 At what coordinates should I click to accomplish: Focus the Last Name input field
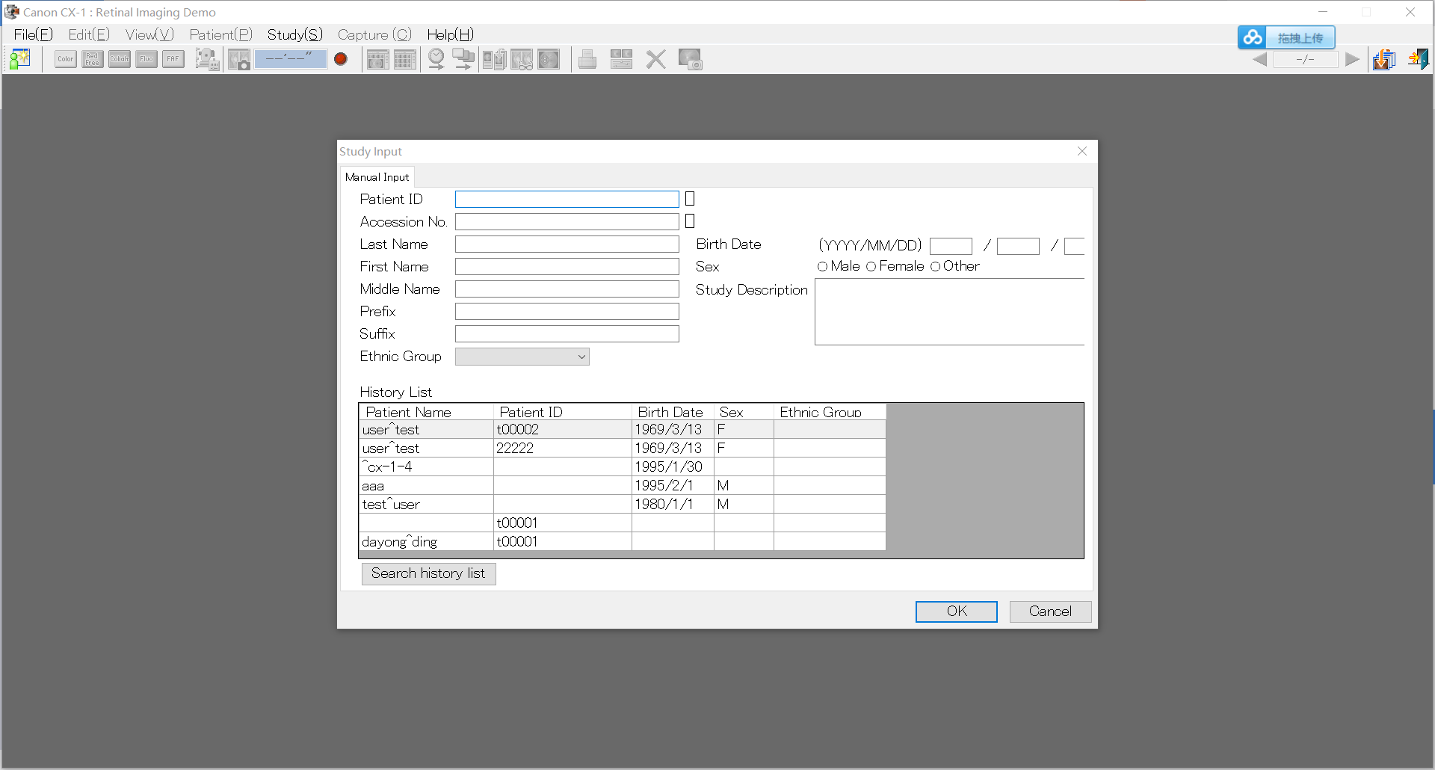pos(567,244)
